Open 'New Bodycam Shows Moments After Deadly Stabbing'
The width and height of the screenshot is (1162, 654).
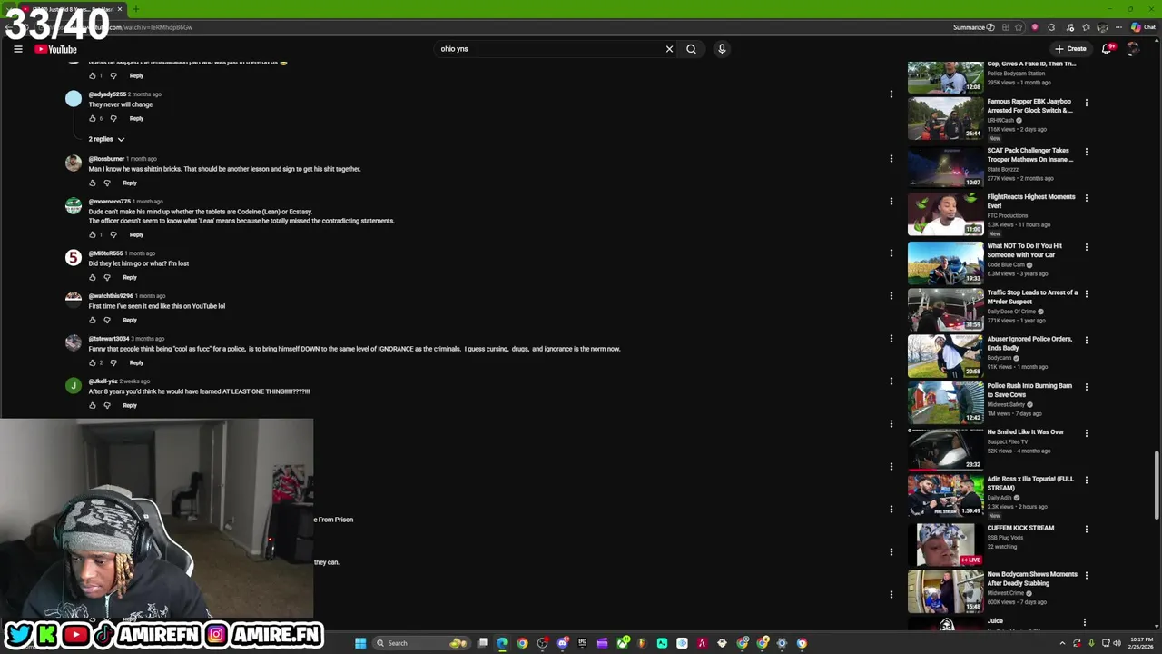click(x=1032, y=579)
